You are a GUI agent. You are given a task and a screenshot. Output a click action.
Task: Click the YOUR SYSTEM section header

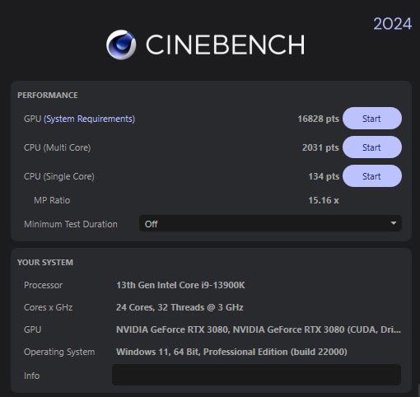point(45,263)
